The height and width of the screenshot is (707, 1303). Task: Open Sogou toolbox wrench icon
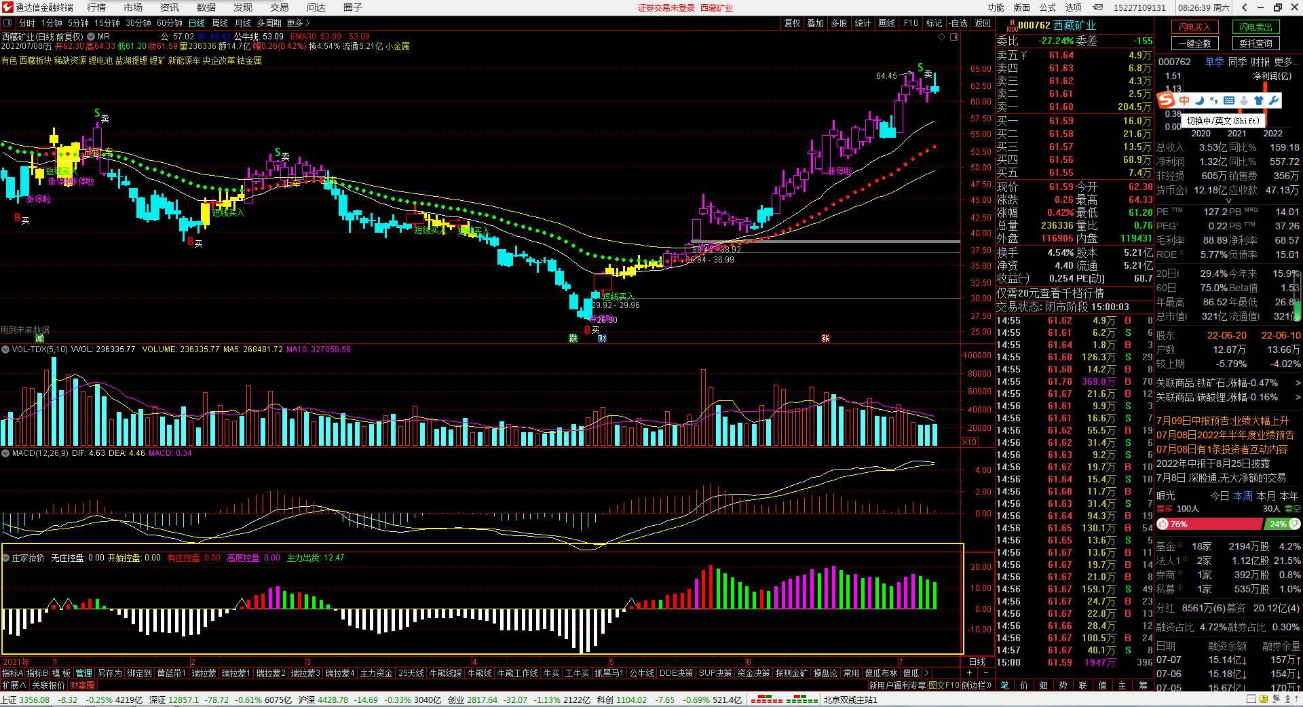pyautogui.click(x=1274, y=100)
